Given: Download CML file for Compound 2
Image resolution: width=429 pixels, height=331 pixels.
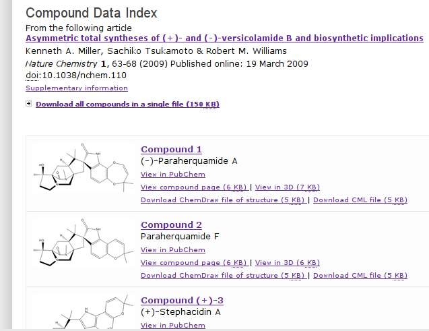Looking at the screenshot, I should coord(360,275).
